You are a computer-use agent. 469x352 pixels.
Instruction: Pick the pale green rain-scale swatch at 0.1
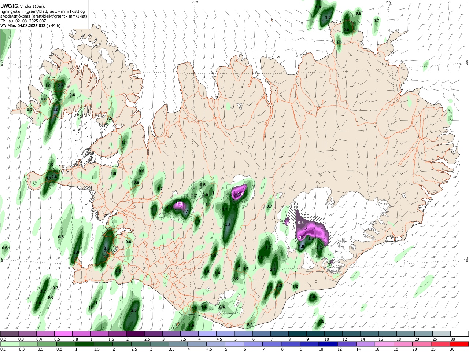10,344
